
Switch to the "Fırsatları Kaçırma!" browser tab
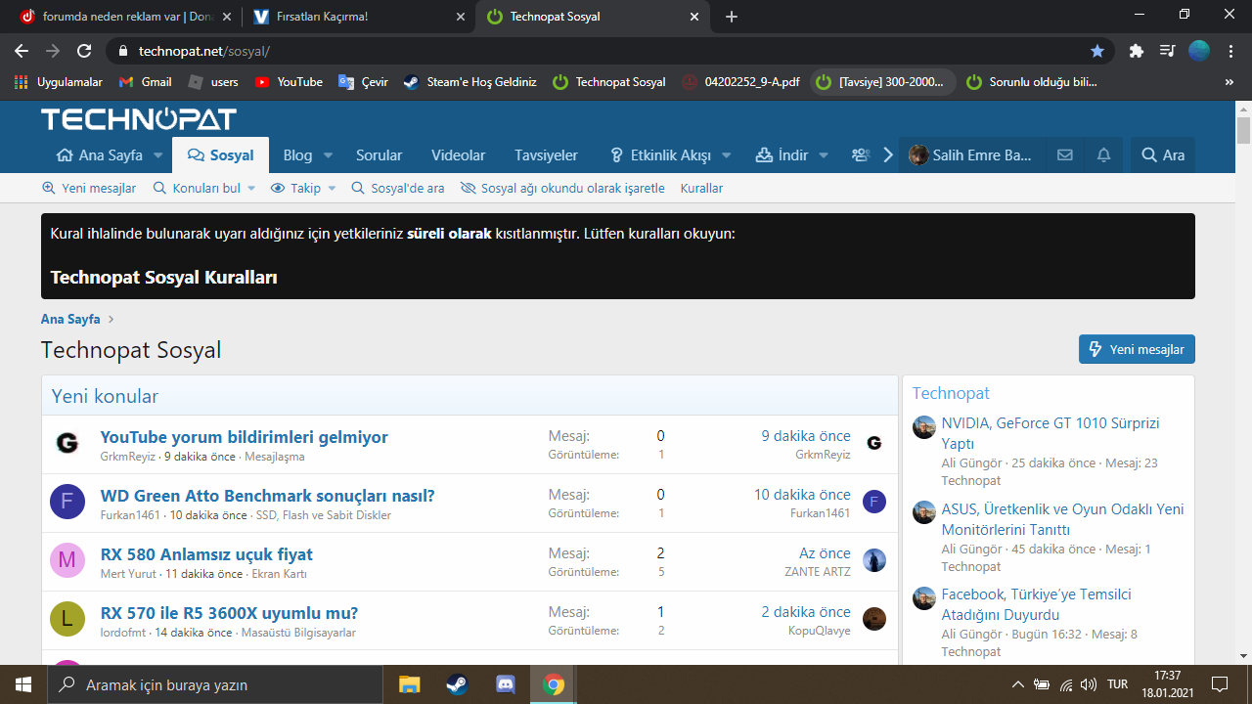[x=358, y=17]
